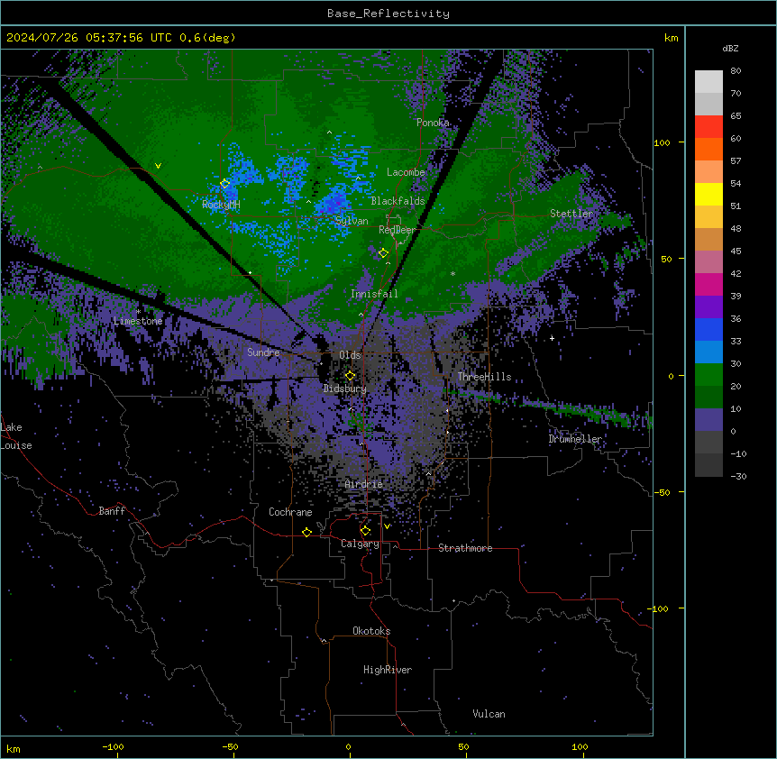This screenshot has width=777, height=759.
Task: Select the Lacombe label on the map
Action: click(x=406, y=172)
